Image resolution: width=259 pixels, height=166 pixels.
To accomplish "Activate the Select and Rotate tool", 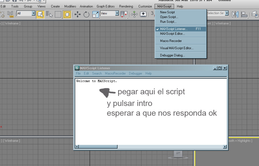I will (x=86, y=14).
